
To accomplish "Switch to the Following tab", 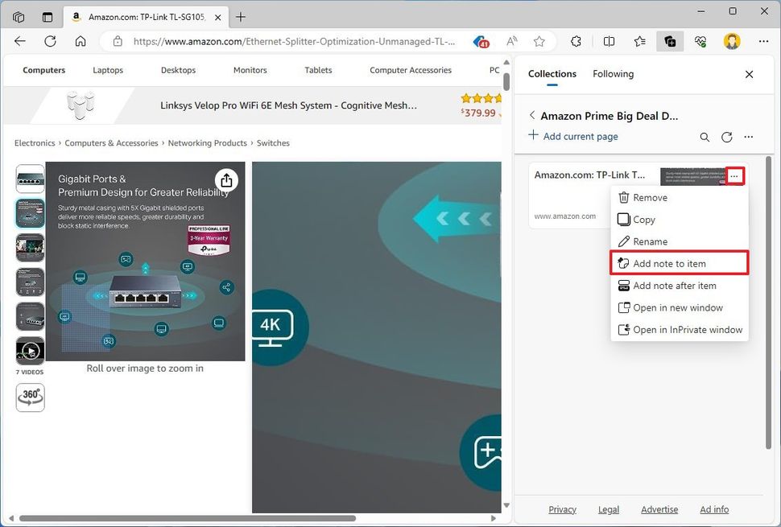I will tap(613, 74).
